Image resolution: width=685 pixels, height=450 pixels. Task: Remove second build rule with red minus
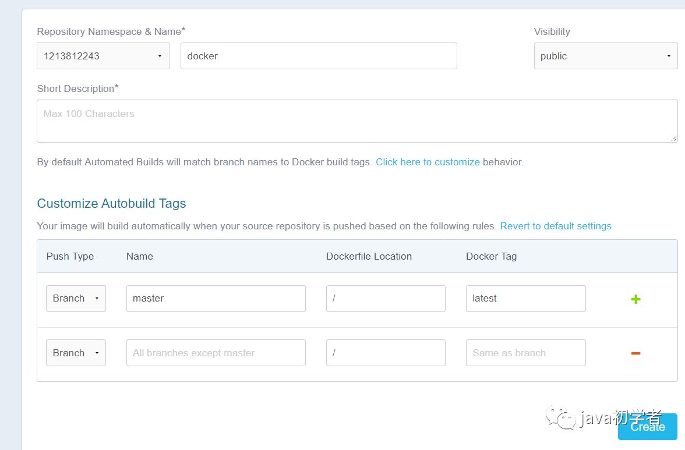[x=635, y=353]
